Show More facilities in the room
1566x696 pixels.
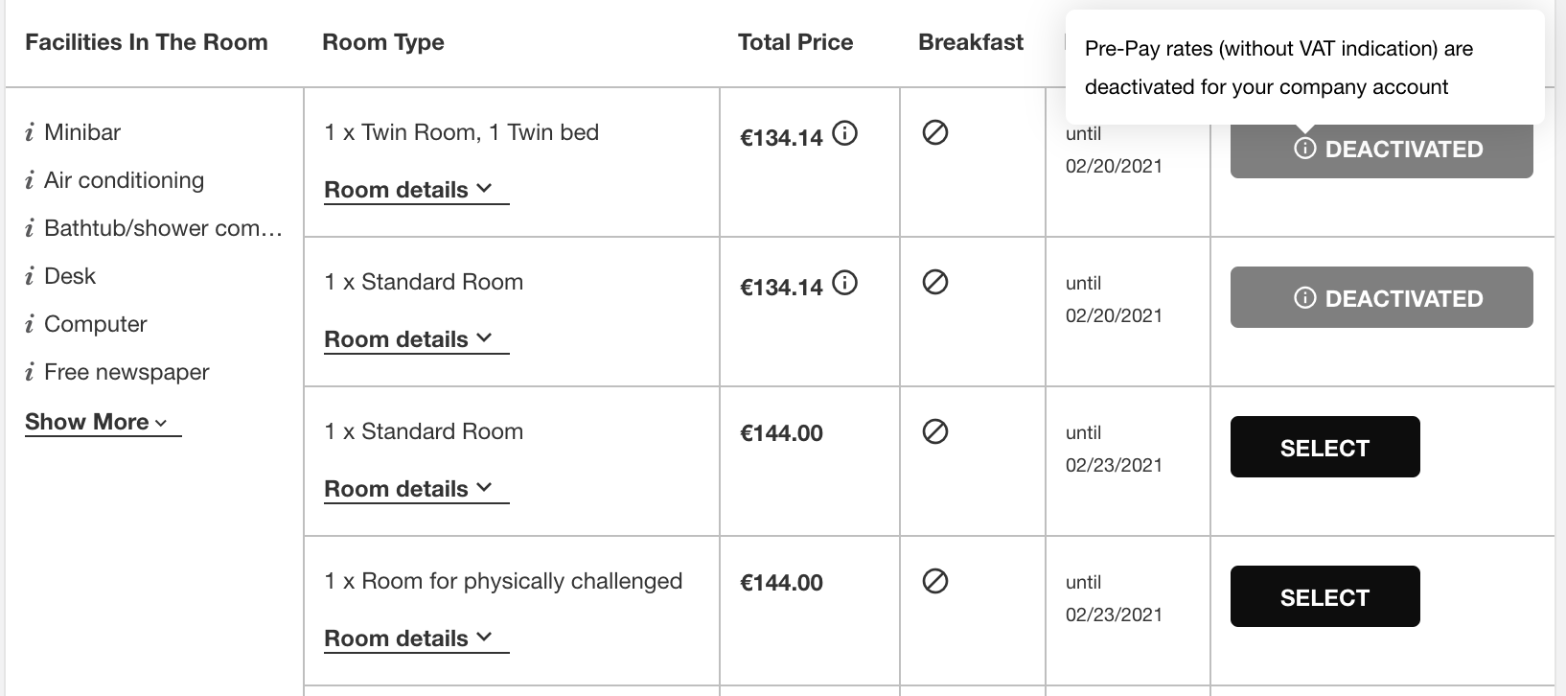coord(103,422)
